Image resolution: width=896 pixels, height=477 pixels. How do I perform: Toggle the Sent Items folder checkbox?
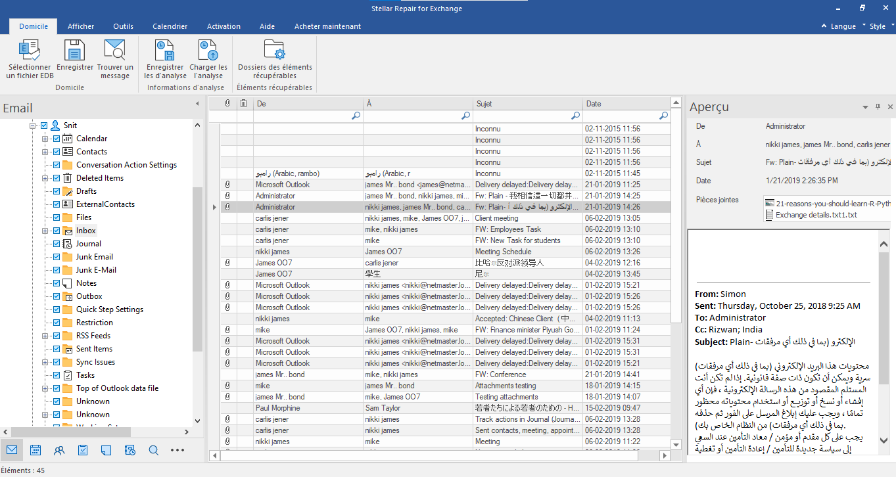coord(57,349)
